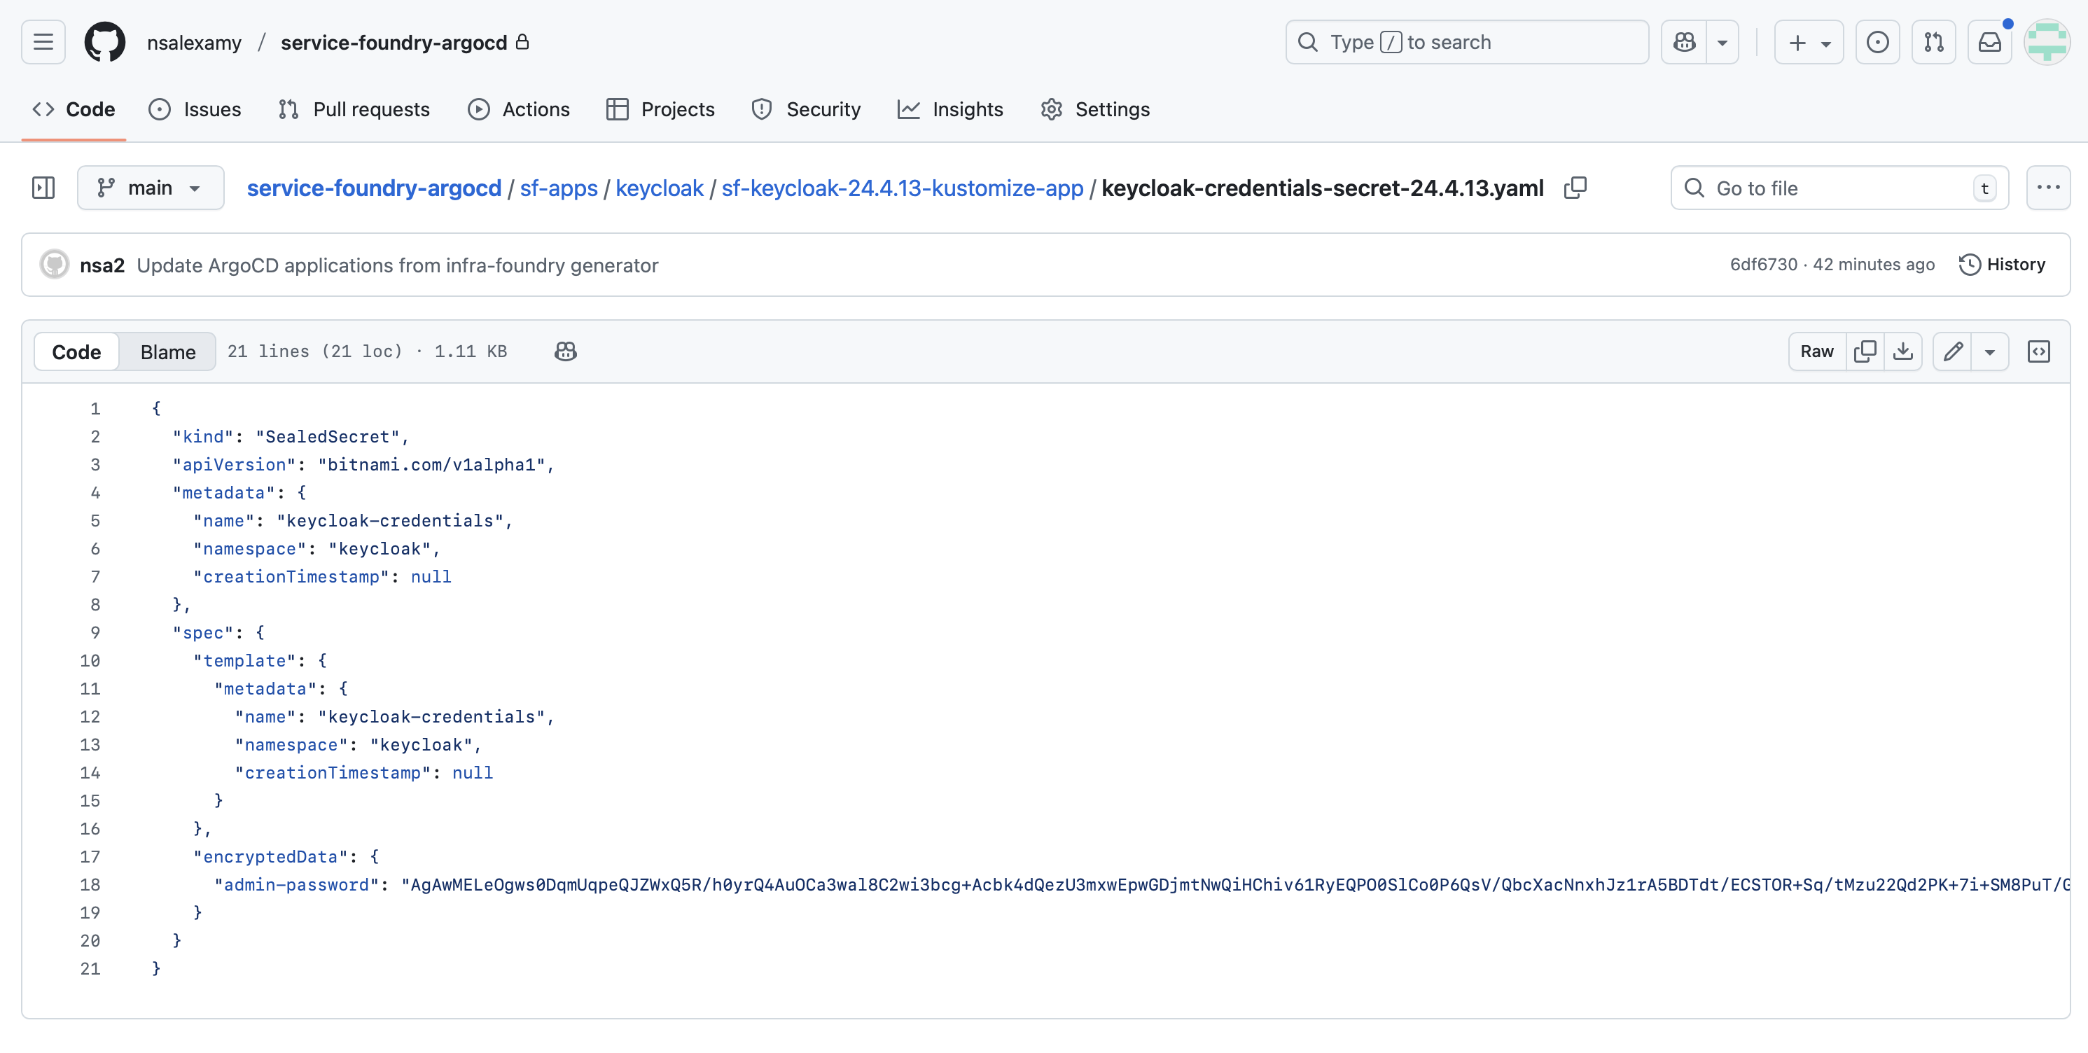Expand the file tree side panel
Screen dimensions: 2088x1053
[x=43, y=188]
